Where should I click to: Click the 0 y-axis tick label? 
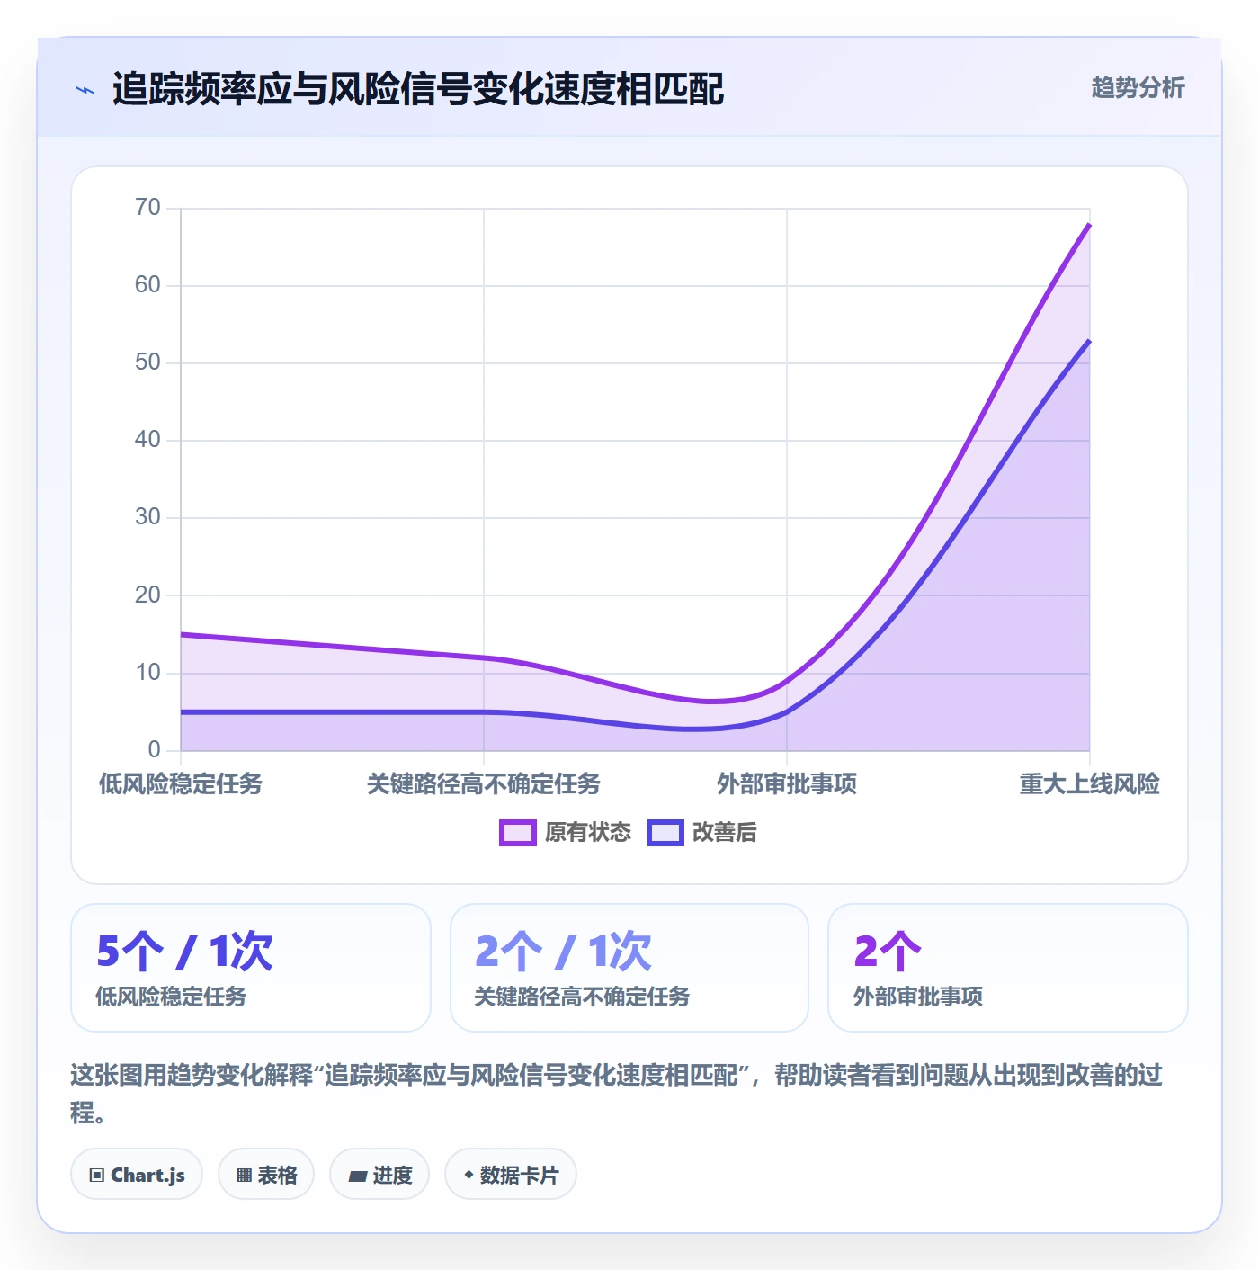pyautogui.click(x=154, y=750)
